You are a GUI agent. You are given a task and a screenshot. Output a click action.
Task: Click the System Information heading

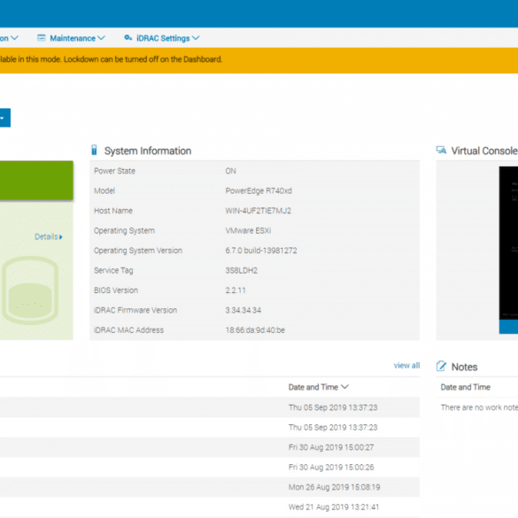pos(148,151)
